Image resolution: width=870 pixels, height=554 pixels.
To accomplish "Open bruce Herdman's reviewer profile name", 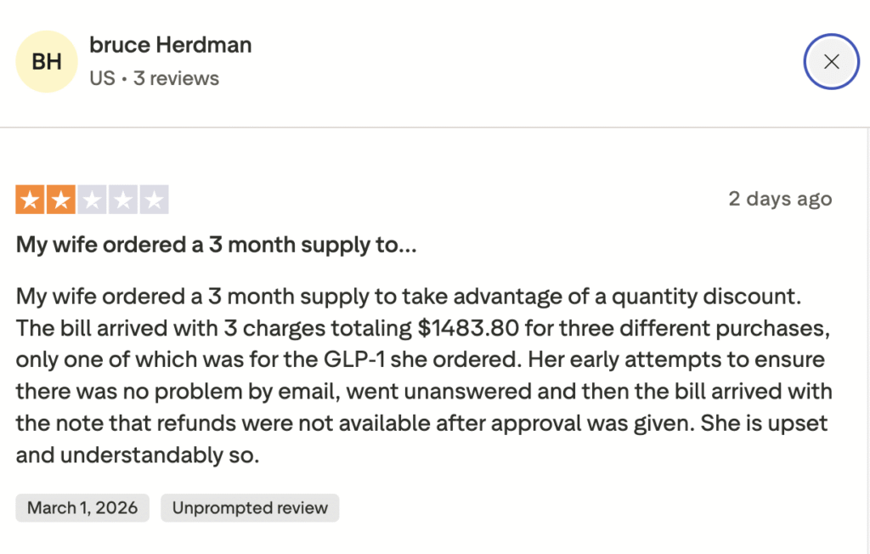I will [170, 45].
